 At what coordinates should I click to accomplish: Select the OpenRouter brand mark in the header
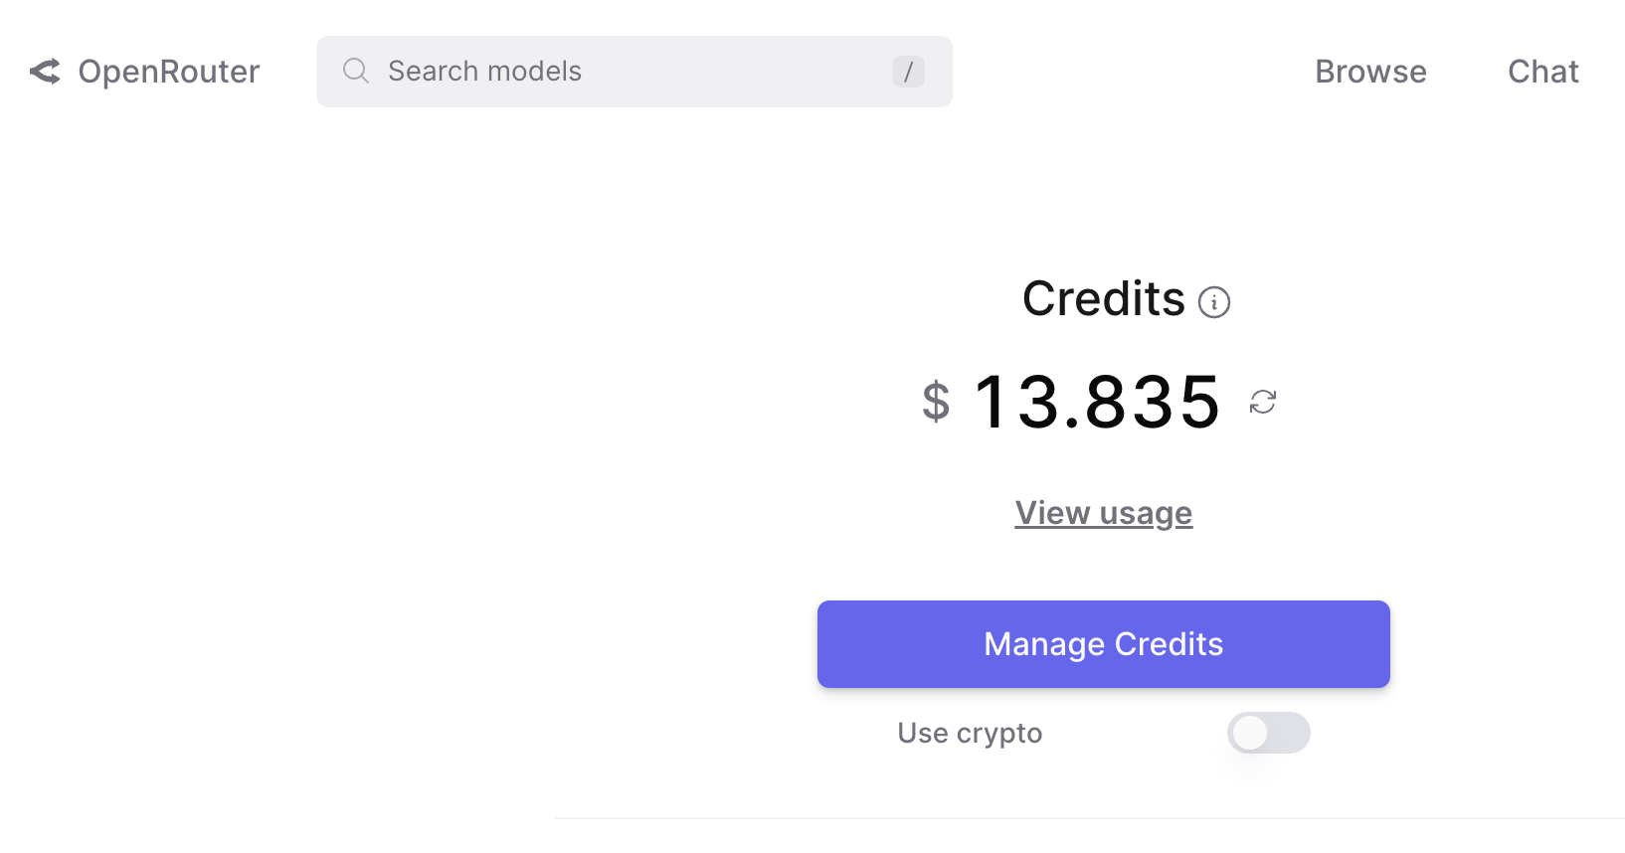point(45,72)
